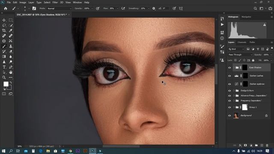Select the Lasso tool
274x154 pixels.
click(x=4, y=26)
